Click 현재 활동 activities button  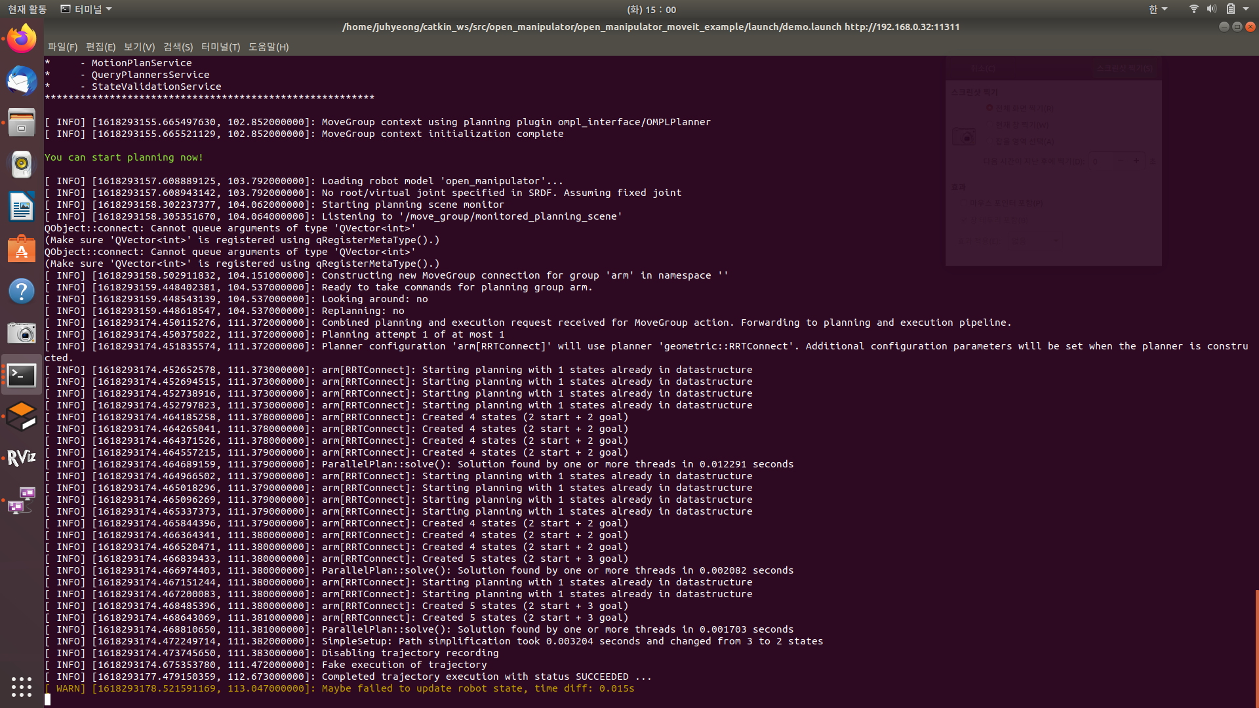[27, 9]
